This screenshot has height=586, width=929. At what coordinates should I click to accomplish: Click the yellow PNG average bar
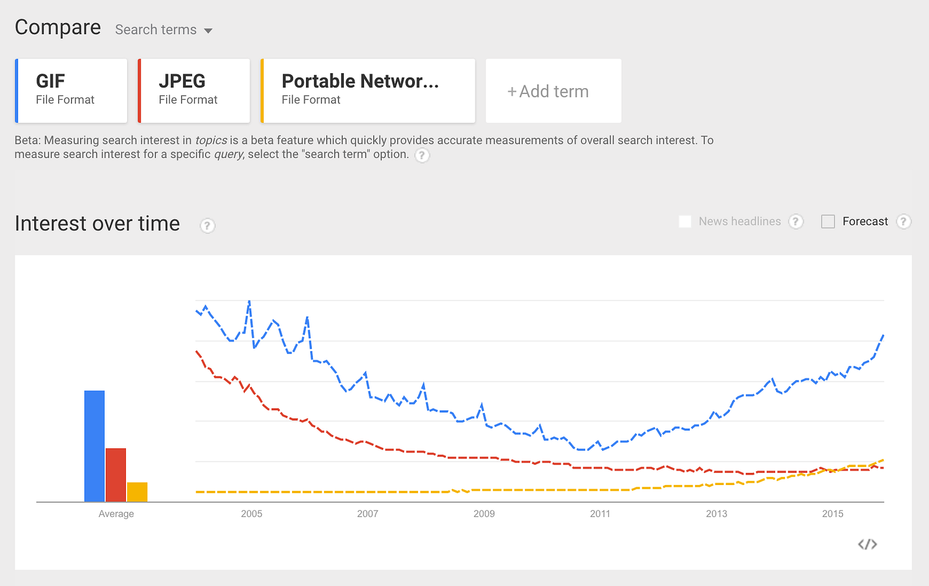137,491
